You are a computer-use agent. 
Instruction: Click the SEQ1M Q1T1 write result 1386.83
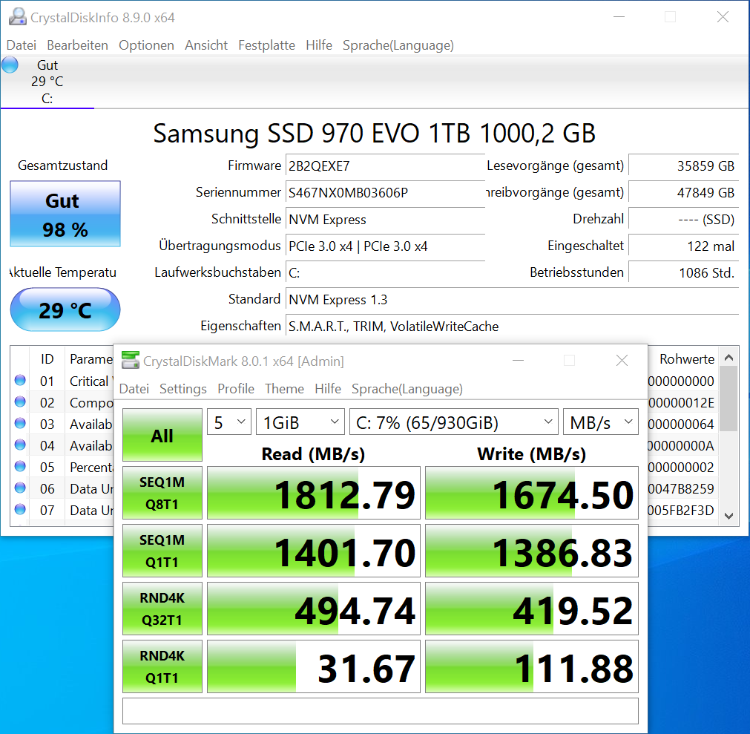coord(532,551)
